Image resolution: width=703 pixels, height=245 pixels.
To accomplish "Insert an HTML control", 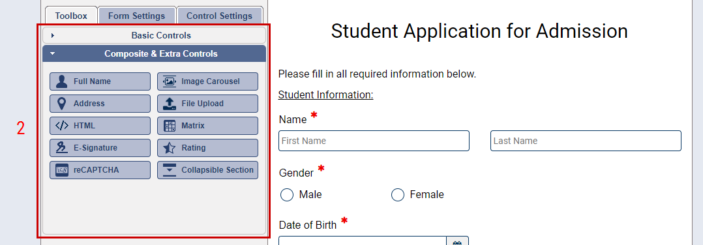I will click(100, 126).
